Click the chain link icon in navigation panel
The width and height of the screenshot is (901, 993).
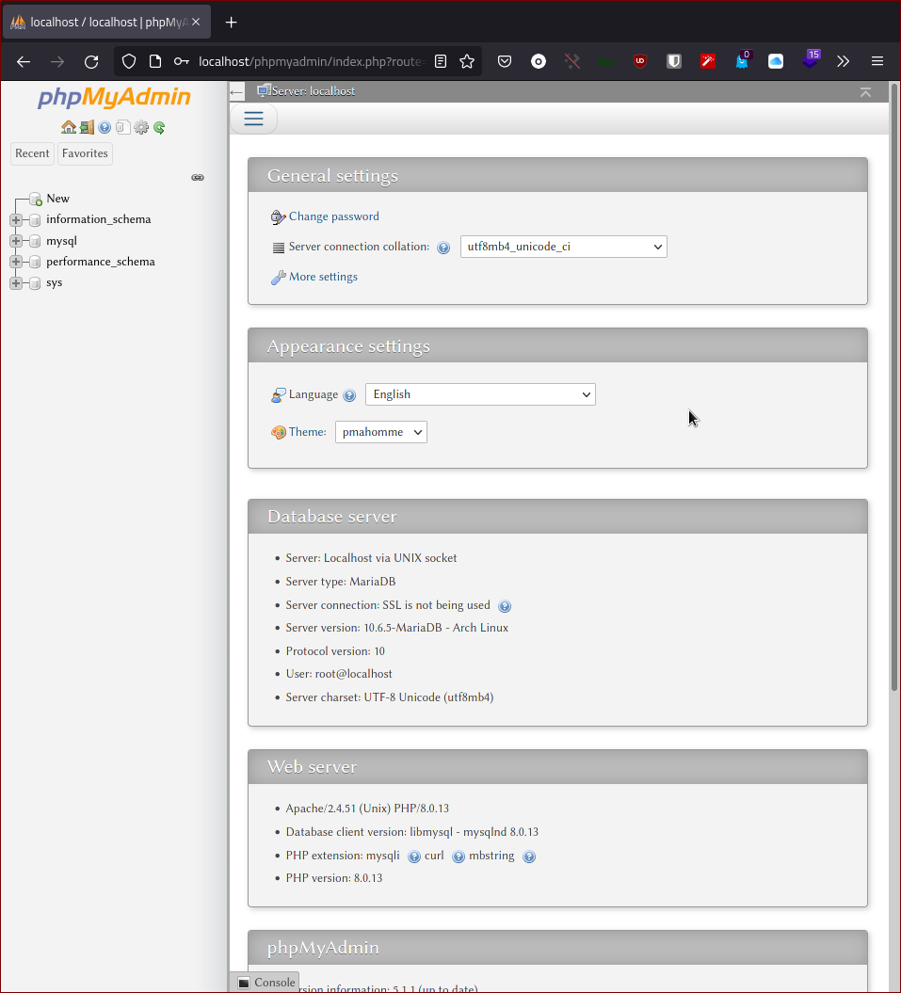198,177
